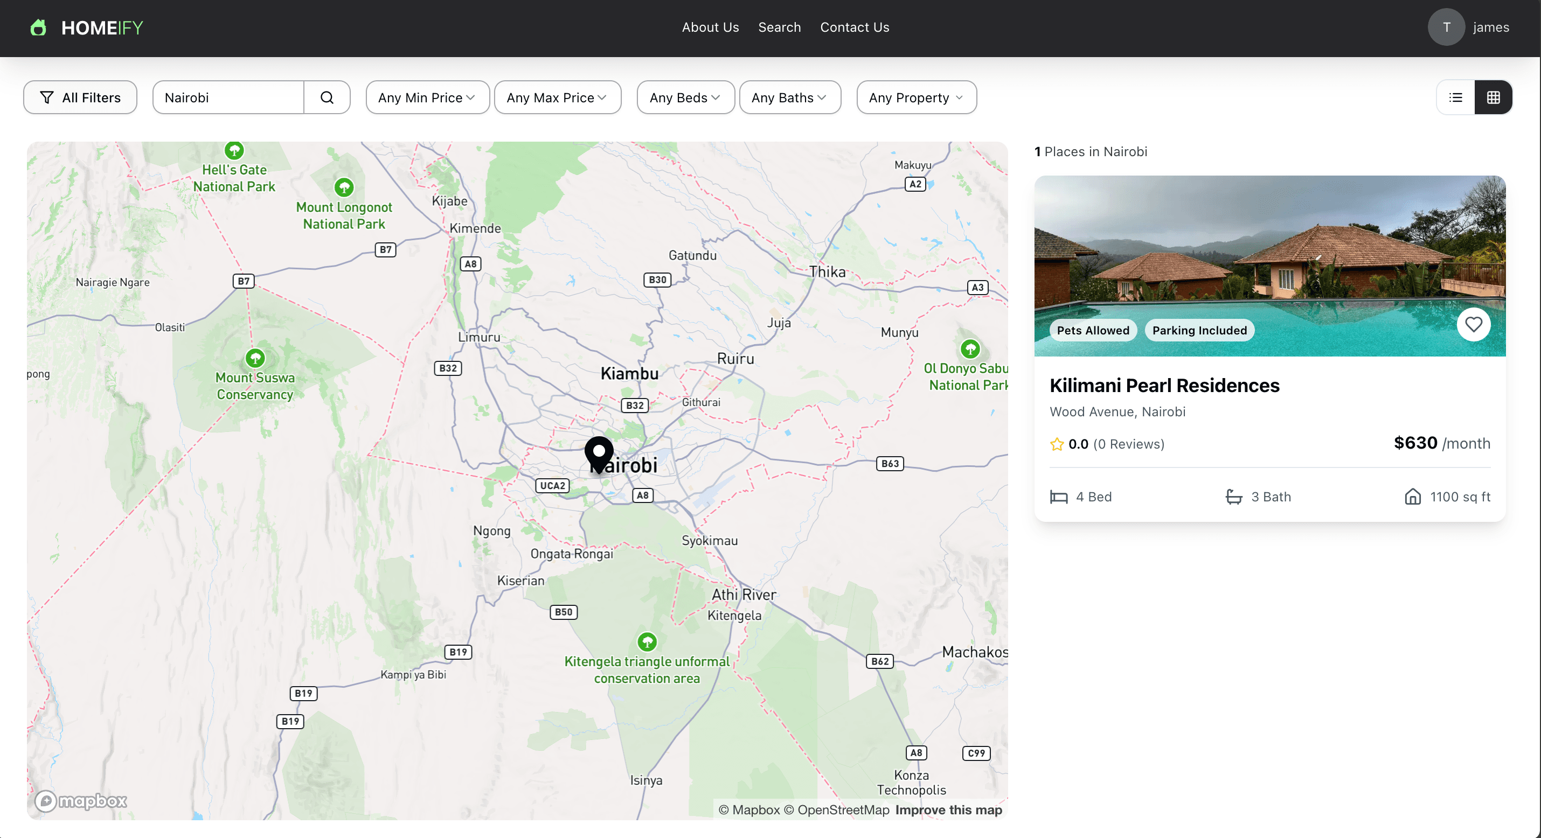Expand Any Max Price dropdown
The height and width of the screenshot is (838, 1541).
(x=557, y=97)
